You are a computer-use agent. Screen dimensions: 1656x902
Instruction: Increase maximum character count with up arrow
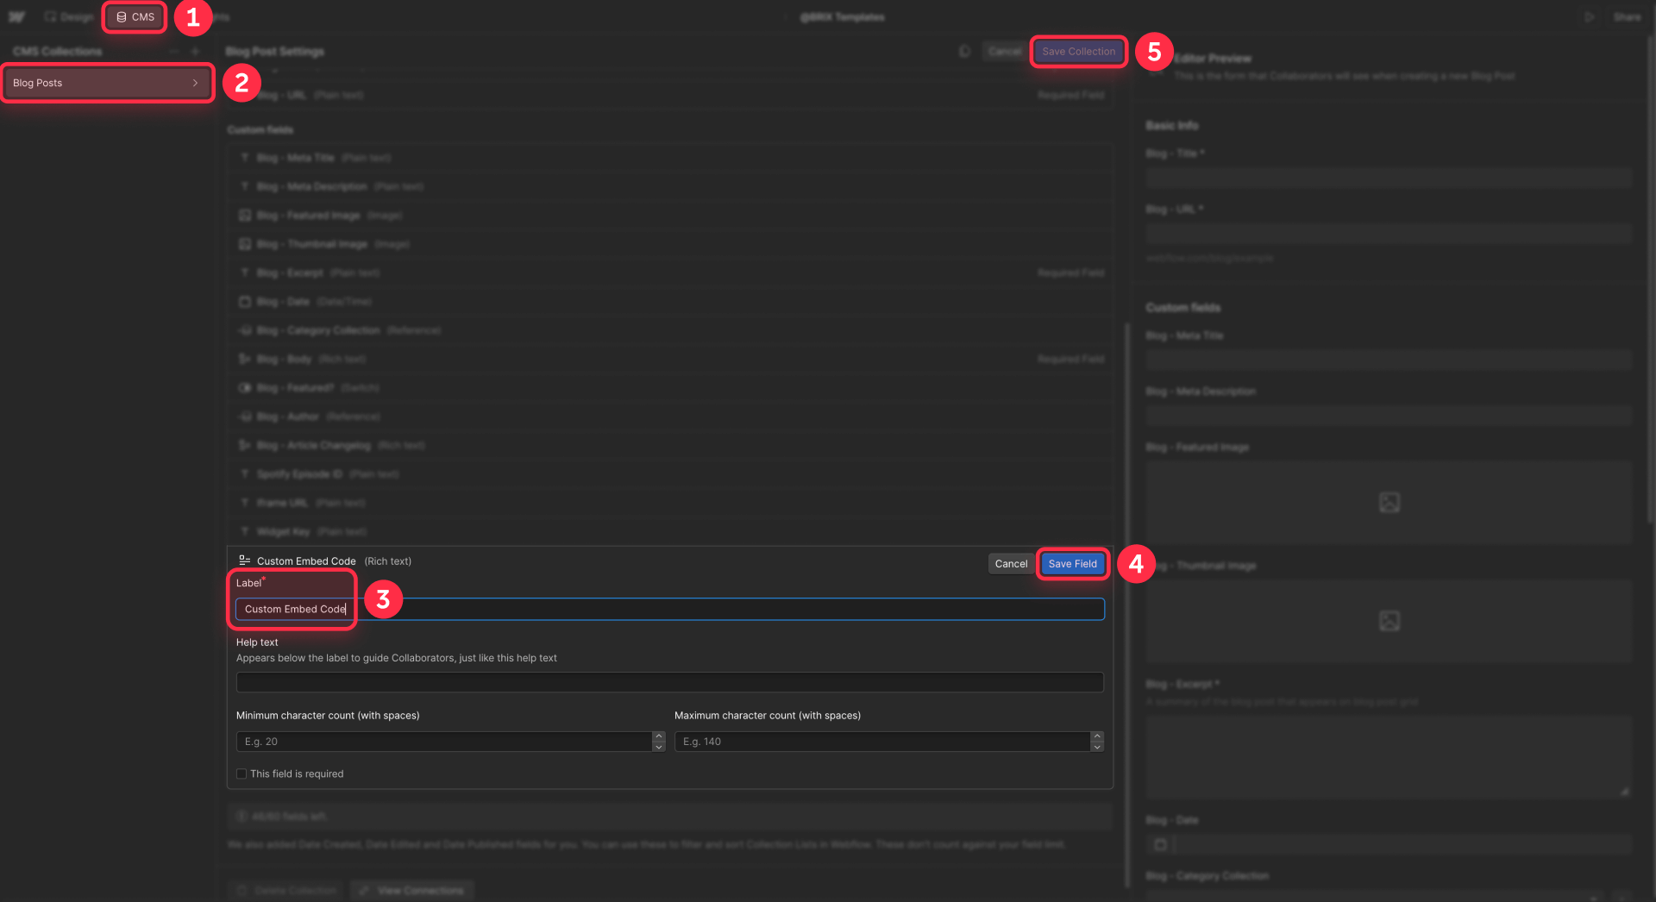(1096, 736)
